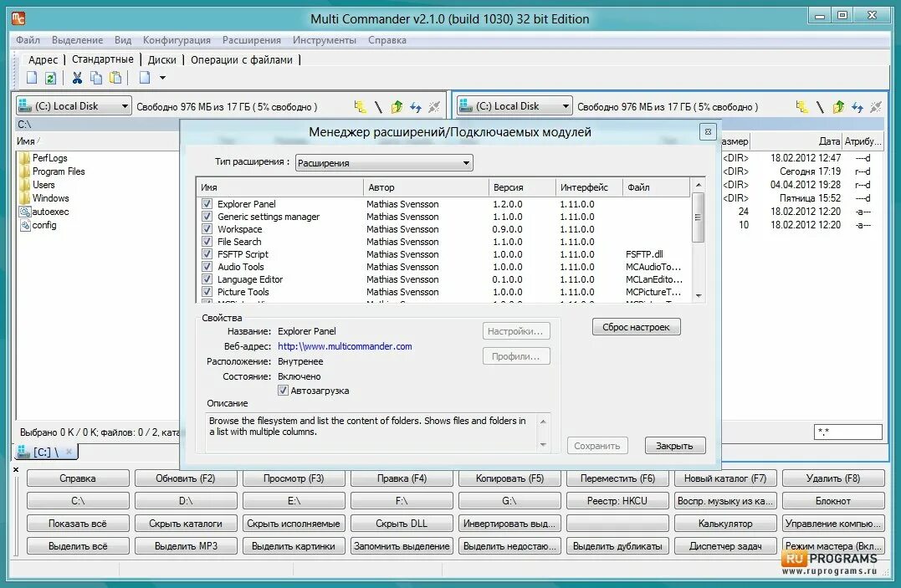Open the Файл menu
This screenshot has width=901, height=588.
28,39
